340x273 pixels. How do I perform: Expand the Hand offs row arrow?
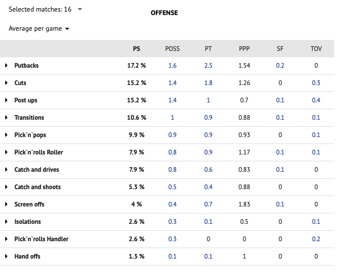6,256
